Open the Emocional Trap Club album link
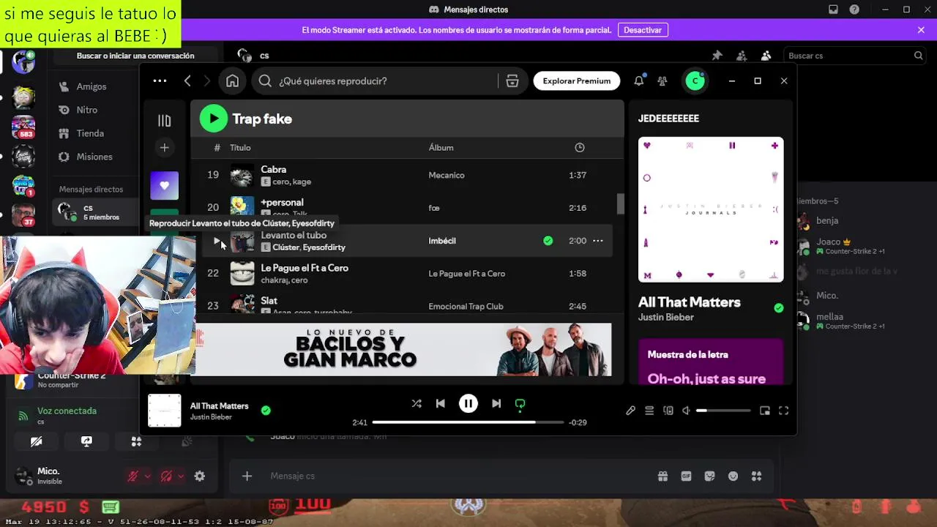The height and width of the screenshot is (527, 937). (466, 306)
